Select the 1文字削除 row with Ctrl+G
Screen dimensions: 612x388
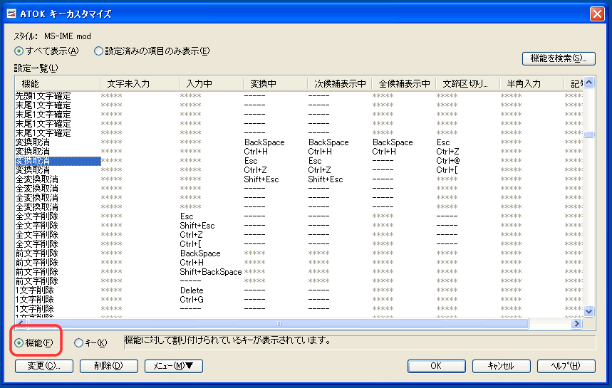[x=299, y=300]
